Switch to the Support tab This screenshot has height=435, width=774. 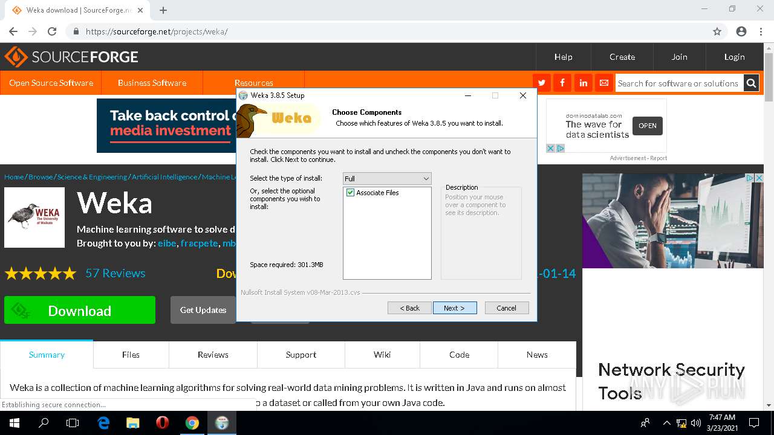point(301,355)
